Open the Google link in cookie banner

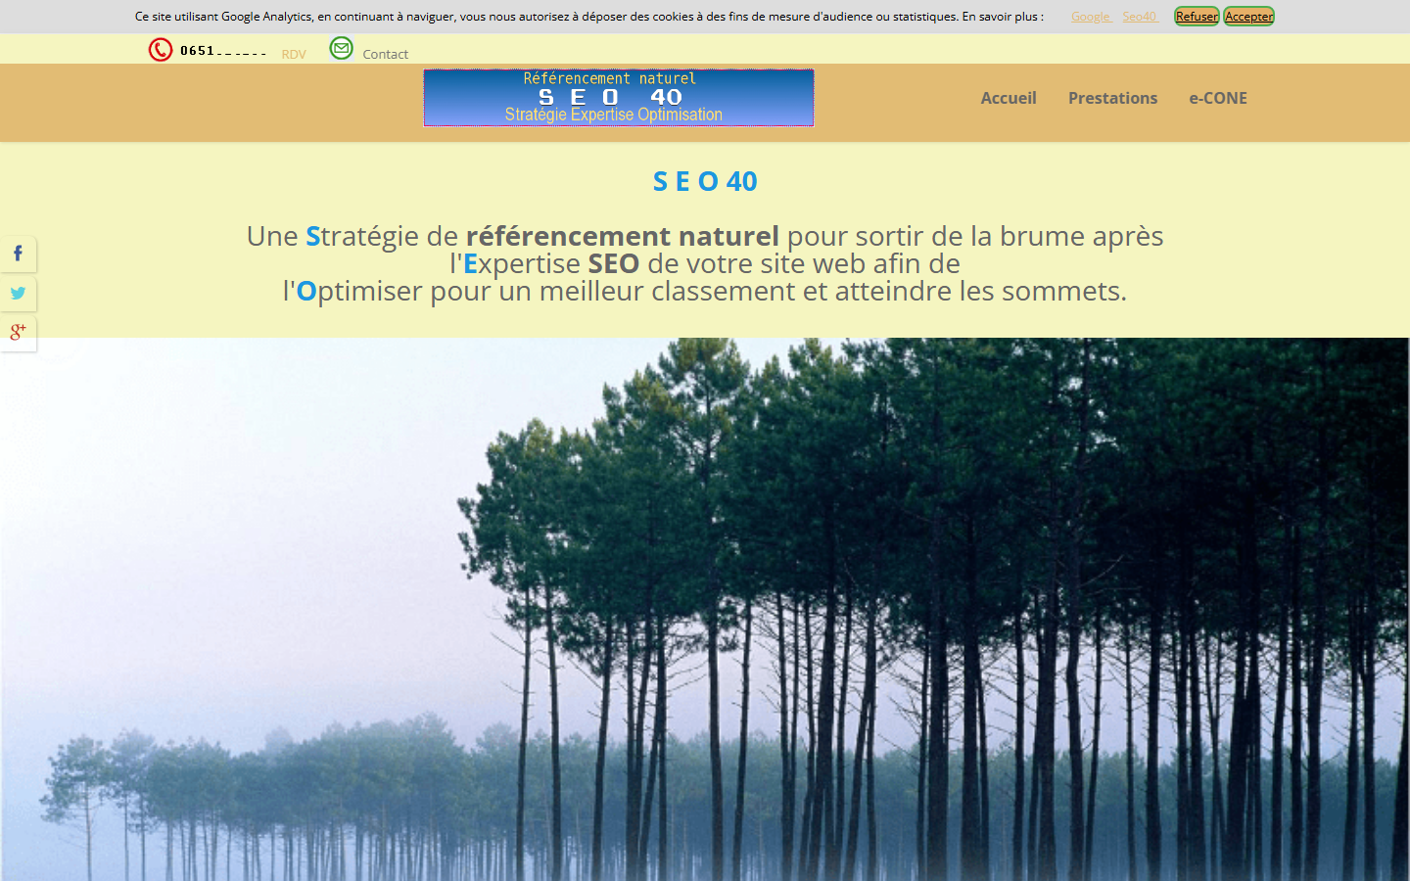coord(1091,17)
